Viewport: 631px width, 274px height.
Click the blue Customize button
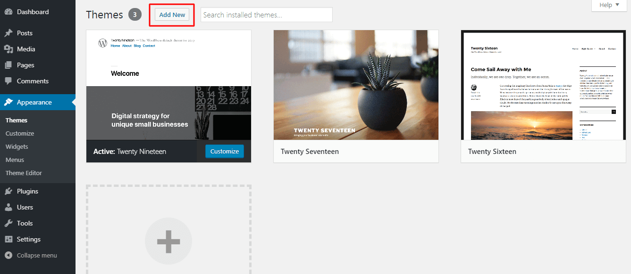coord(225,151)
